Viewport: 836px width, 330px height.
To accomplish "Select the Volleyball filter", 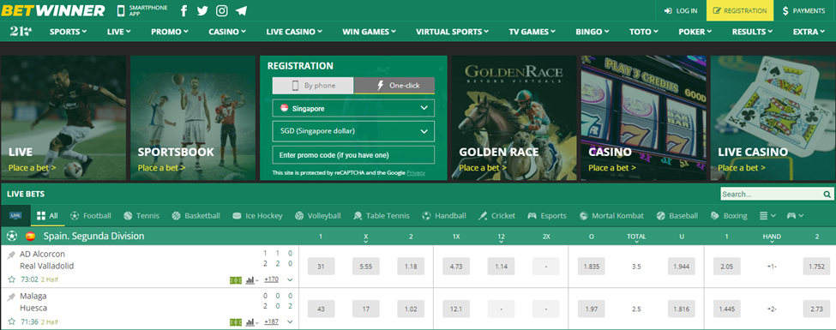I will point(317,216).
